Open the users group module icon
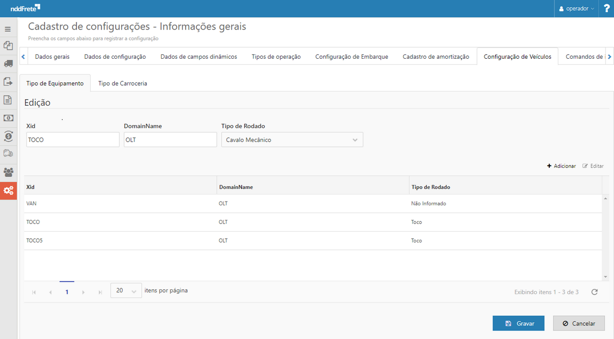 point(8,172)
